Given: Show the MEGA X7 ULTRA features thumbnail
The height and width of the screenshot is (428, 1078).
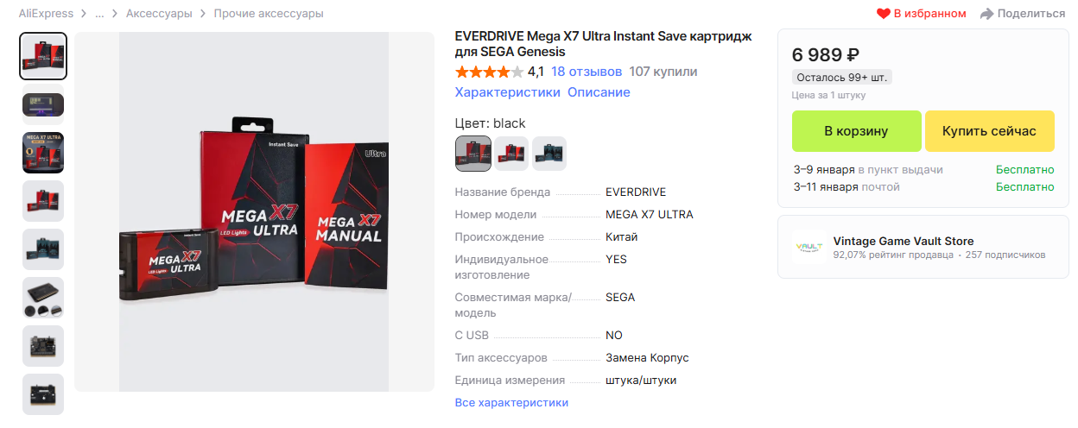Looking at the screenshot, I should tap(43, 153).
